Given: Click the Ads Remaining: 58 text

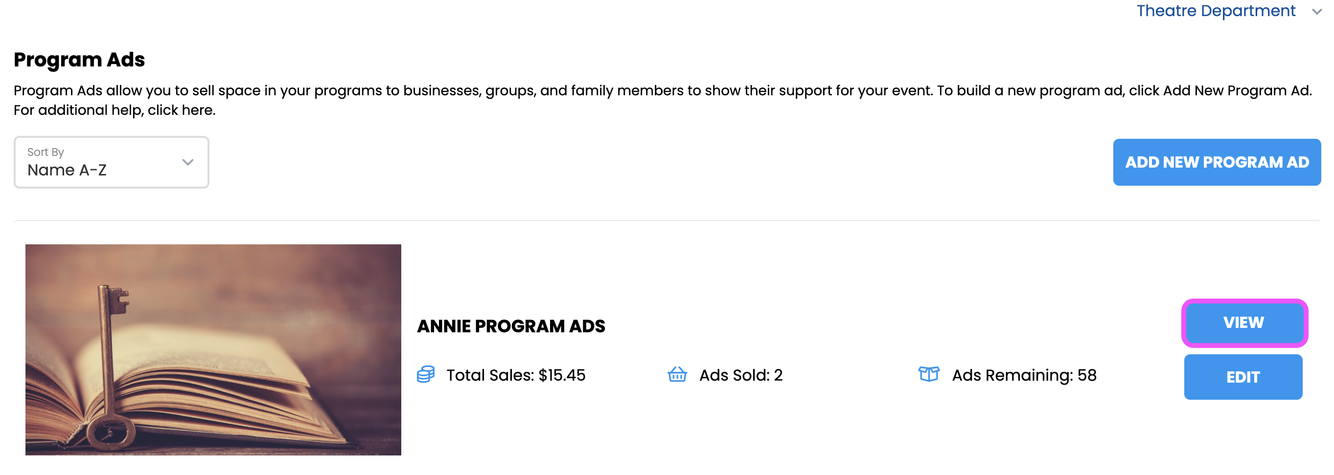Looking at the screenshot, I should point(1024,375).
